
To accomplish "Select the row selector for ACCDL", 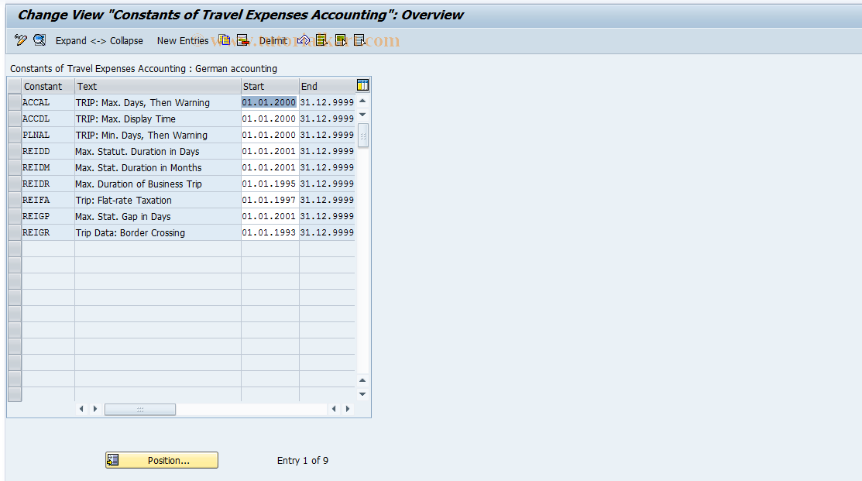I will click(14, 119).
